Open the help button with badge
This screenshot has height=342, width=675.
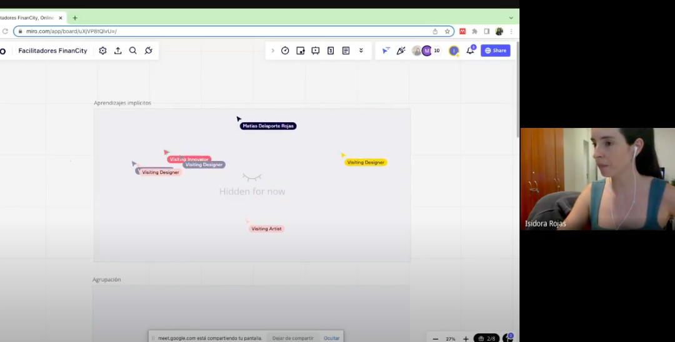click(508, 338)
